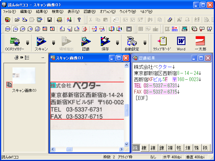Image resolution: width=215 pixels, height=161 pixels.
Task: Set zoom to 100 percent
Action: (x=8, y=29)
